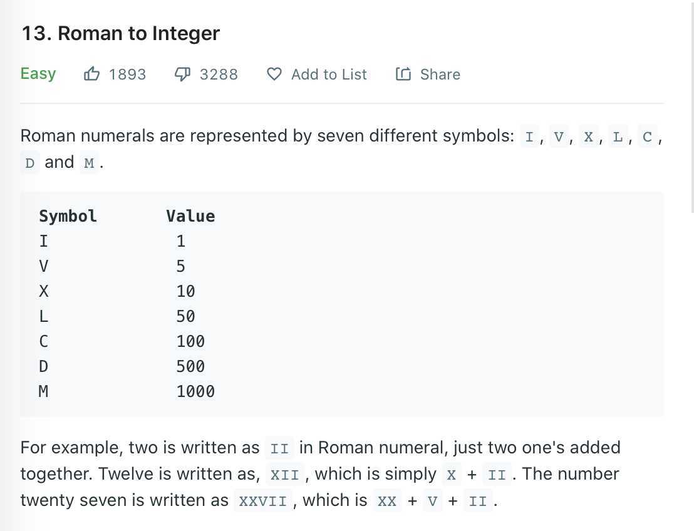694x531 pixels.
Task: Click the XXVII inline code example
Action: point(263,501)
